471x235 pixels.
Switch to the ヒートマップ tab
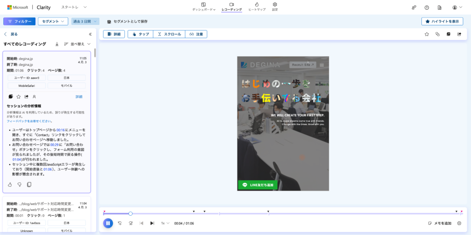tap(257, 6)
